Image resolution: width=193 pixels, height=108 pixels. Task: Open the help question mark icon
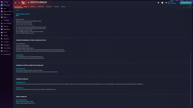coord(162,3)
